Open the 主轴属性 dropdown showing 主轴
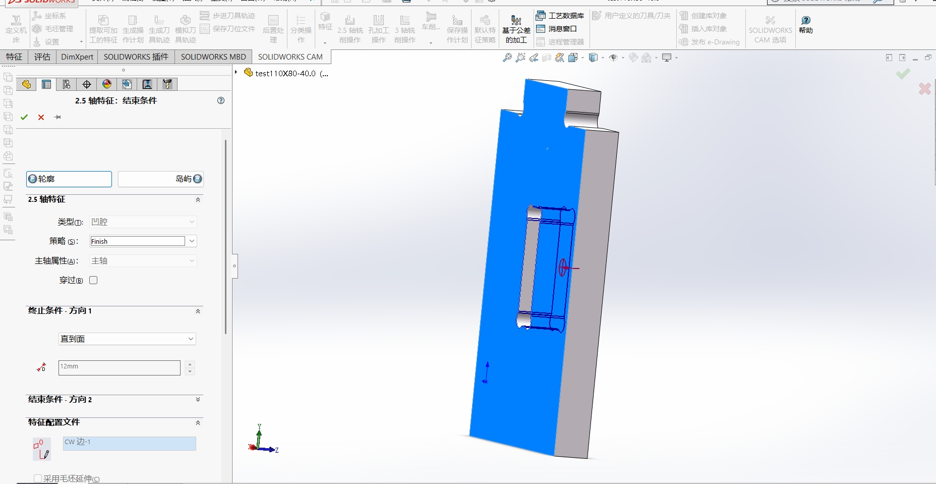 tap(143, 260)
